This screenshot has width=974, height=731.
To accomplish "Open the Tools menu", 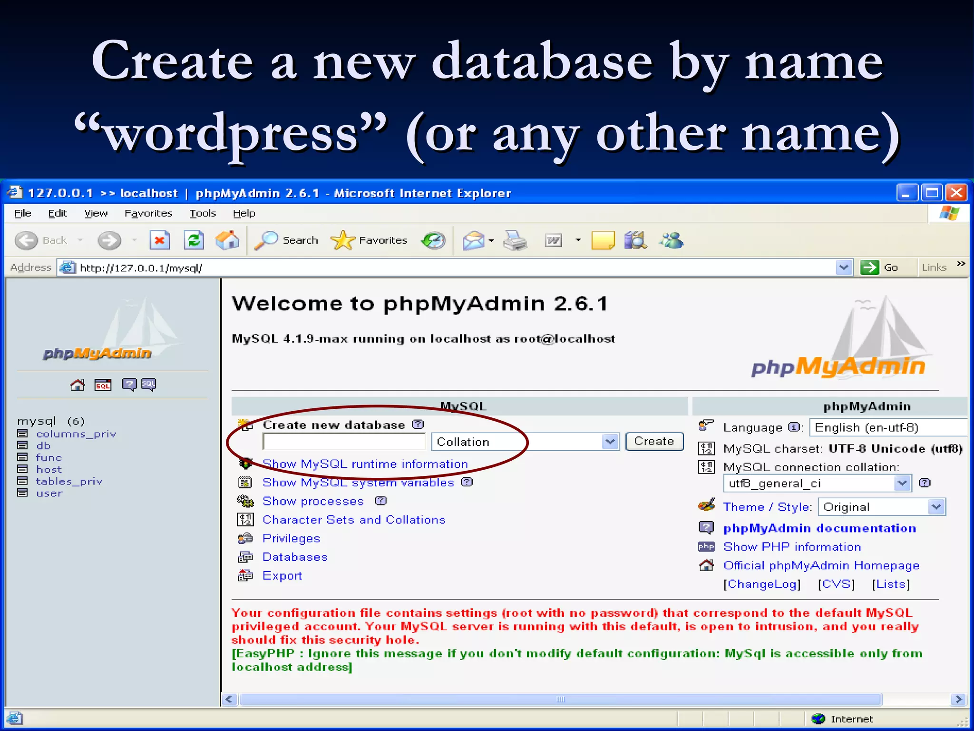I will coord(203,213).
